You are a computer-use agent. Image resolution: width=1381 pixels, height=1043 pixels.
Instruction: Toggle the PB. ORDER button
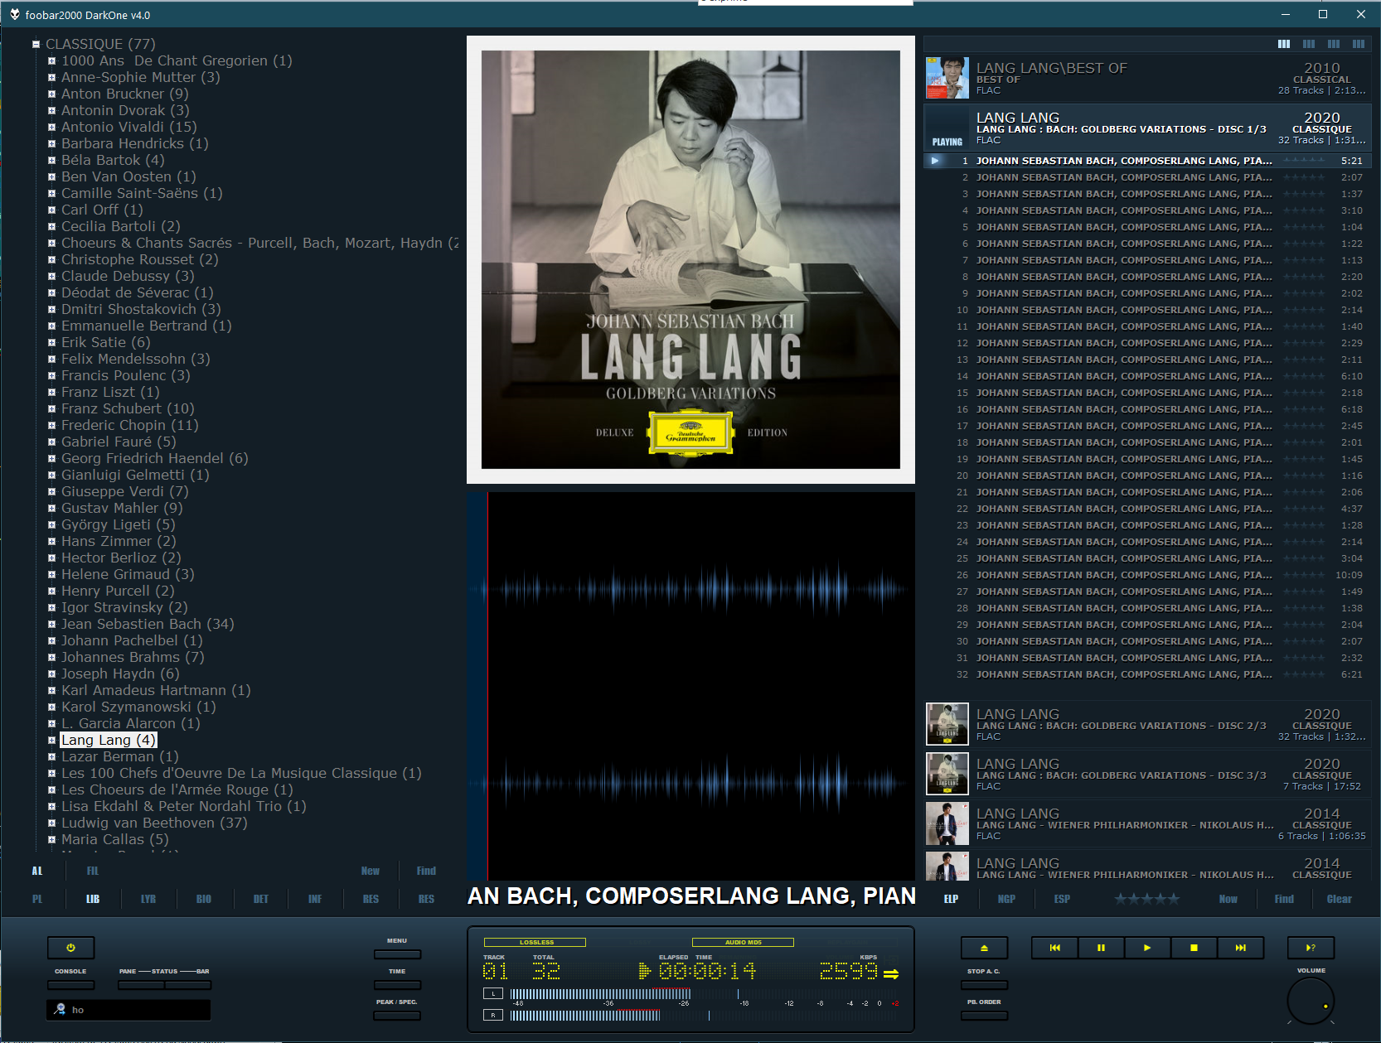click(984, 1016)
